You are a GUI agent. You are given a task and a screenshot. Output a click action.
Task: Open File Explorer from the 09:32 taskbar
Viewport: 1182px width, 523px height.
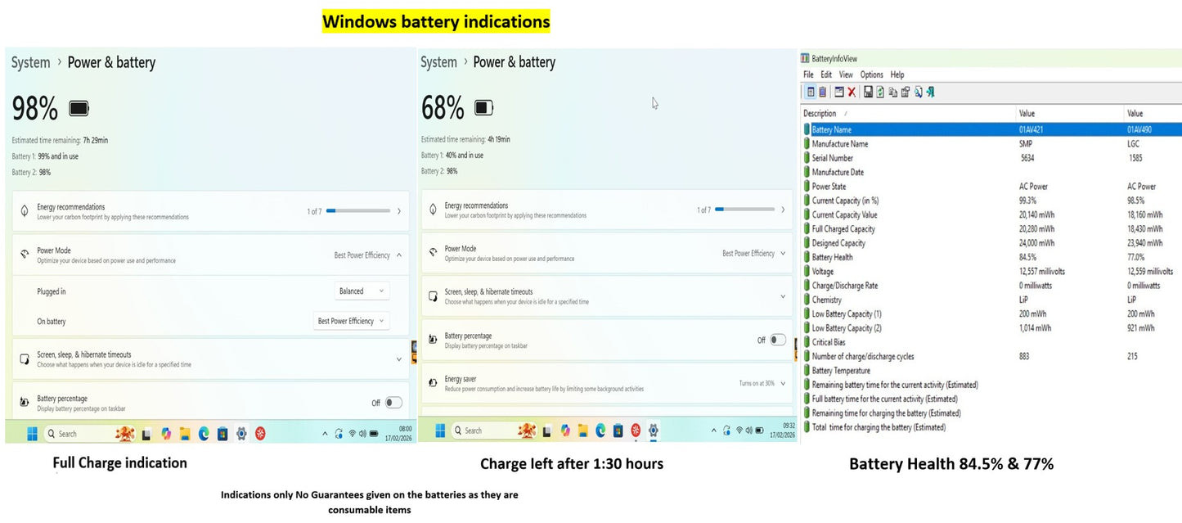coord(583,431)
